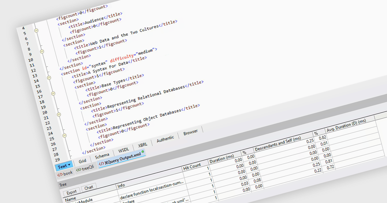Viewport: 387px width, 203px height.
Task: Collapse the fold marker at line 8
Action: pos(42,51)
